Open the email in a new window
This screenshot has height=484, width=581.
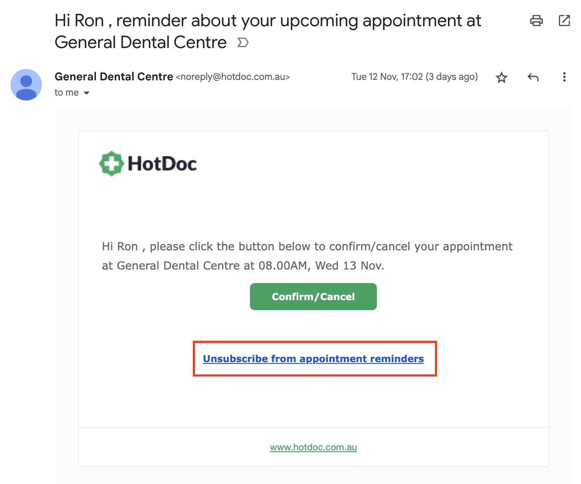(564, 21)
